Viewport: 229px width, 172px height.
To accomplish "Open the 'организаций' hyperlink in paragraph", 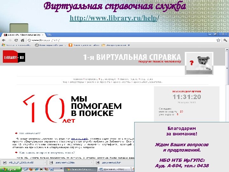I will tap(80, 139).
